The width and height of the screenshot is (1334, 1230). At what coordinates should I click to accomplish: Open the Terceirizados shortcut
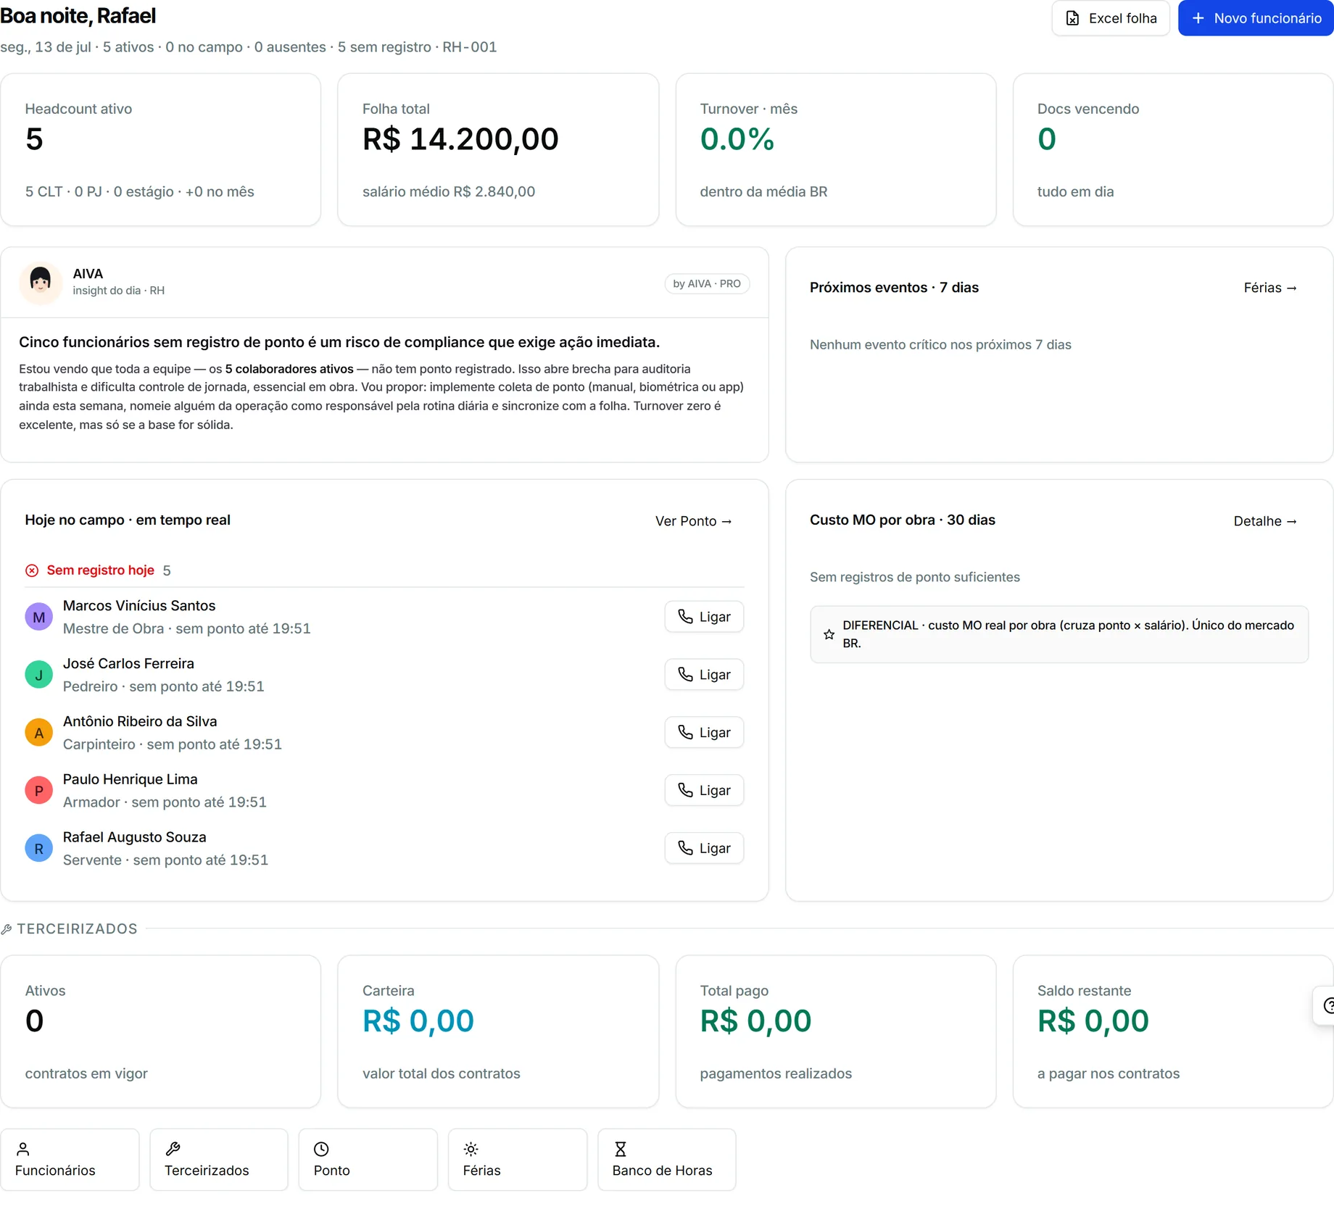[219, 1160]
